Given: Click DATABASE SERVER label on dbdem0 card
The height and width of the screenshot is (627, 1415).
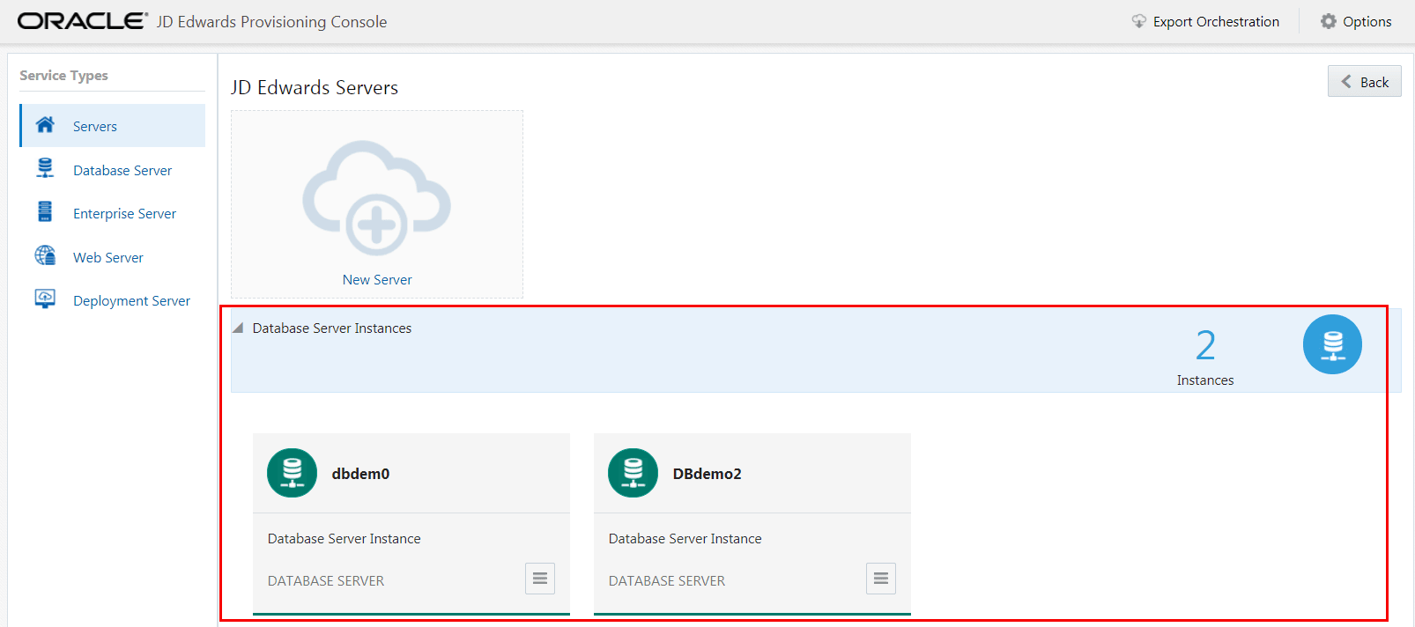Looking at the screenshot, I should click(x=326, y=580).
